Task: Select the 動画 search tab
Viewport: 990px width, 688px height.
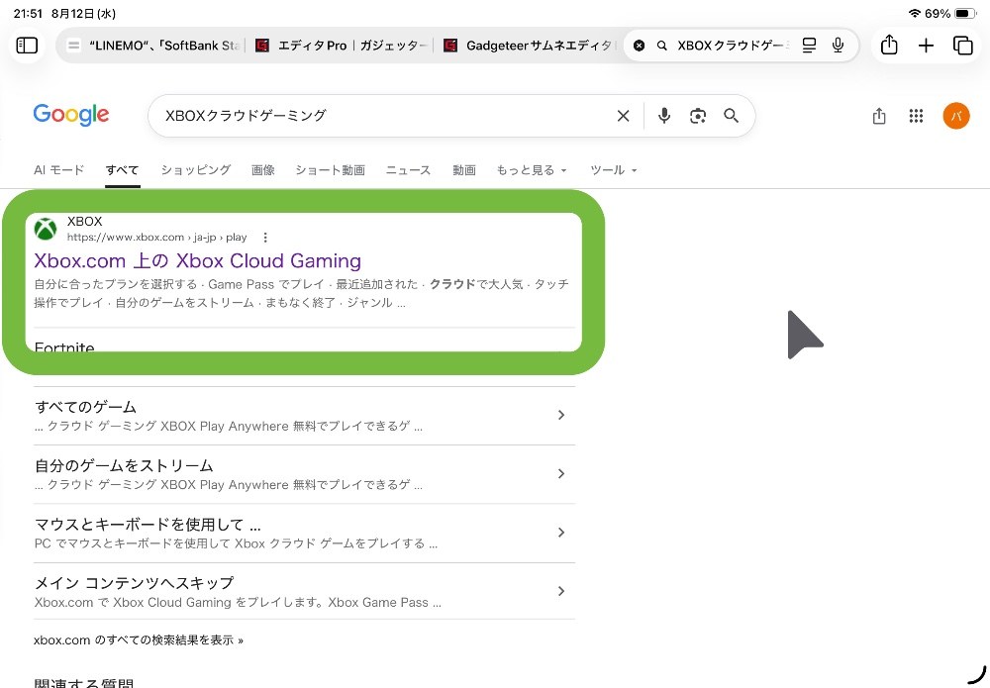Action: [x=464, y=170]
